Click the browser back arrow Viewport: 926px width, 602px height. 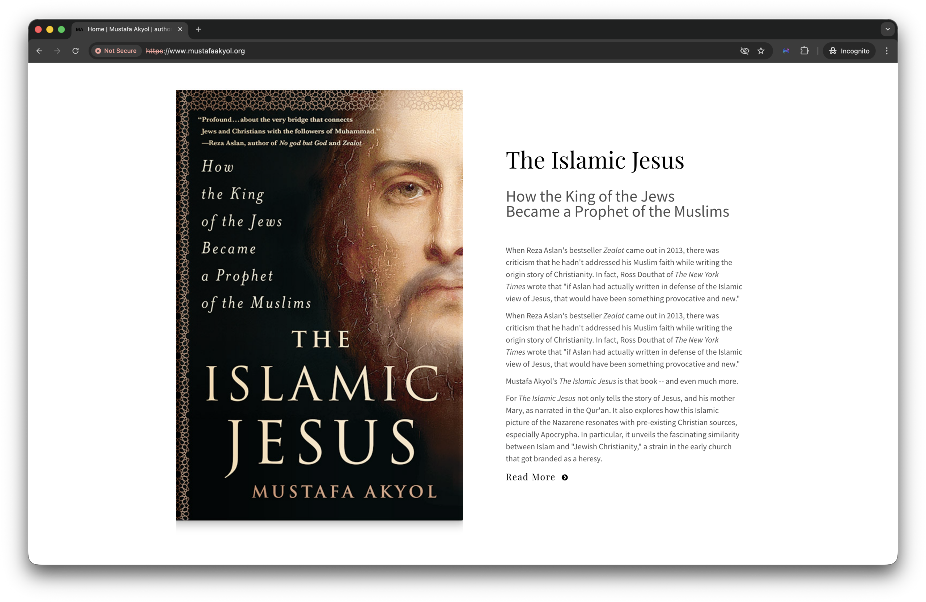point(39,51)
